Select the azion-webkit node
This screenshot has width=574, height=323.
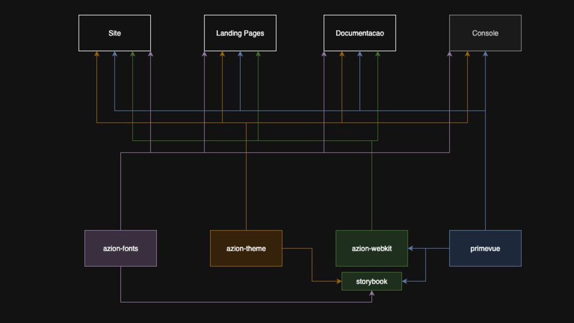[372, 248]
